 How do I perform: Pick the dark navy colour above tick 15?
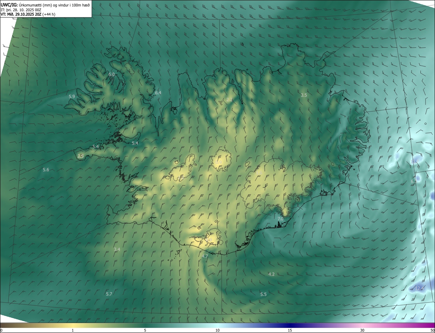[x=290, y=325]
